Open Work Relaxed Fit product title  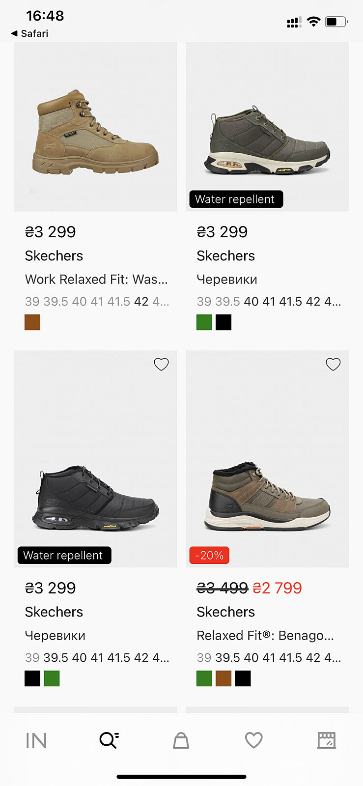click(x=96, y=280)
